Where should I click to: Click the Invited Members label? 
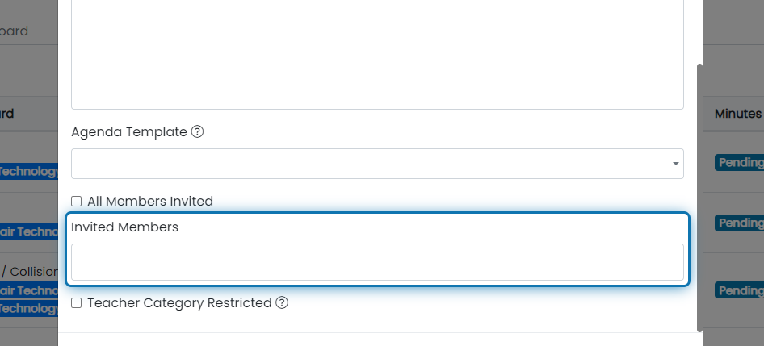click(124, 227)
